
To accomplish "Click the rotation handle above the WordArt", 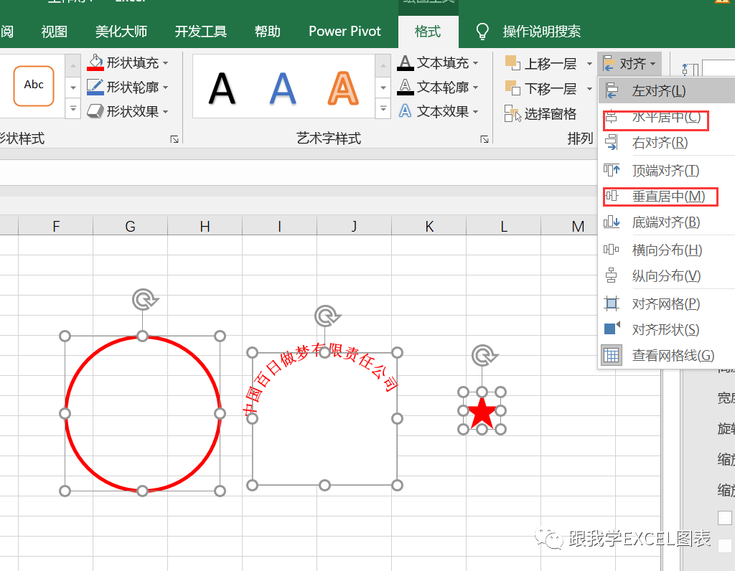I will pyautogui.click(x=327, y=316).
